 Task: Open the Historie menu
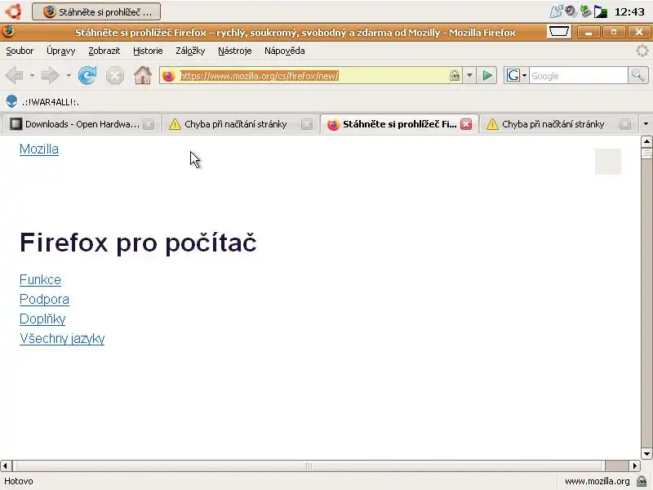(x=148, y=51)
